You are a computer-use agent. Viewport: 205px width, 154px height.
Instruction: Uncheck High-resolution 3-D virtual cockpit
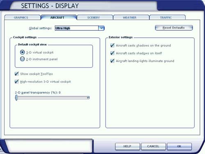point(16,82)
